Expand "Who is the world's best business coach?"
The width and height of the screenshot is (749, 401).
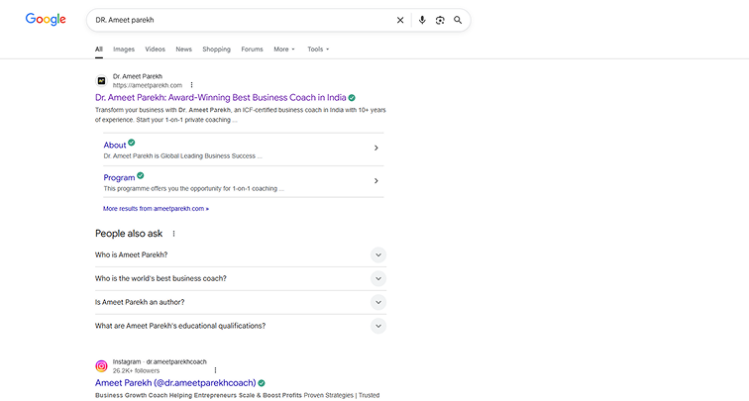[x=377, y=278]
